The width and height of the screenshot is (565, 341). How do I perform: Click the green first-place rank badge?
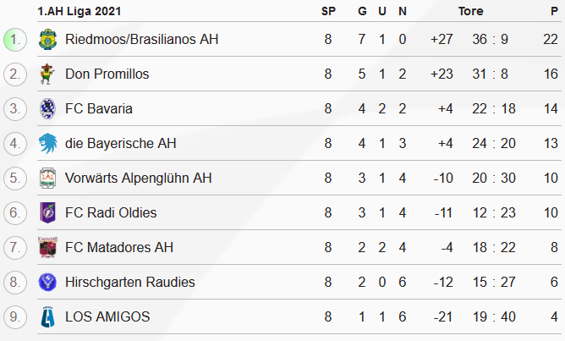point(14,40)
